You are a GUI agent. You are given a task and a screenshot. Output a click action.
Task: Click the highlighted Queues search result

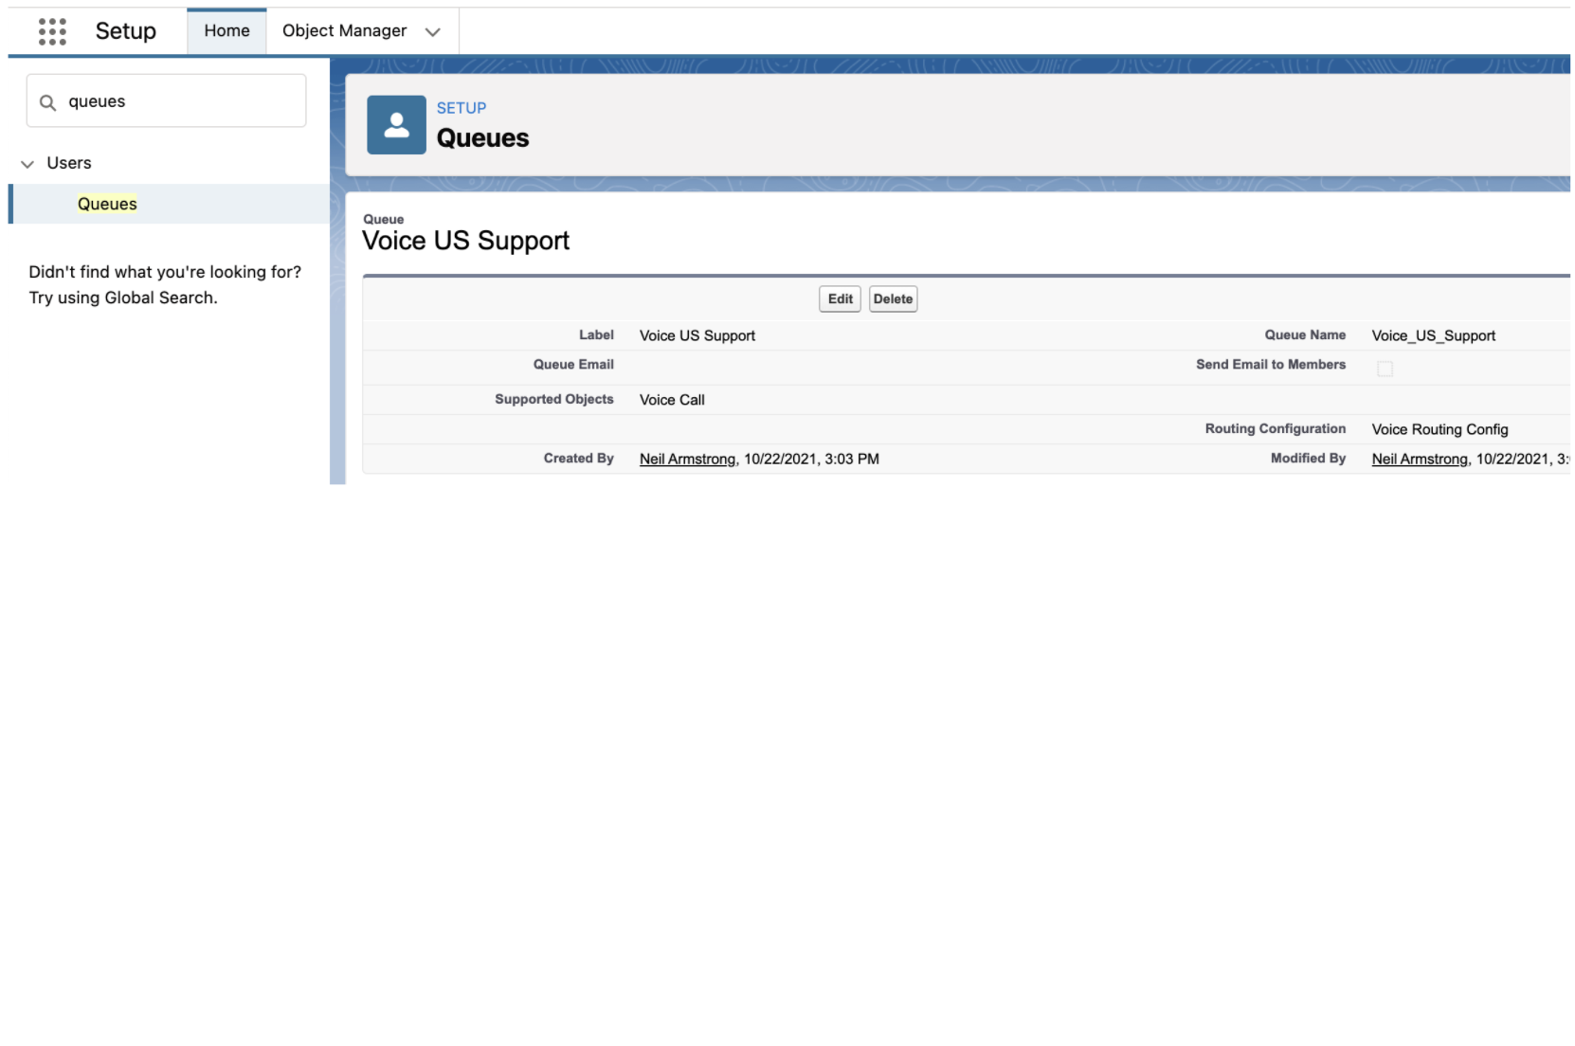click(106, 204)
